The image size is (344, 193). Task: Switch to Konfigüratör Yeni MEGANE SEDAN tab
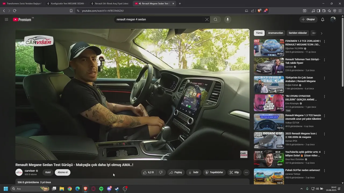click(x=66, y=3)
